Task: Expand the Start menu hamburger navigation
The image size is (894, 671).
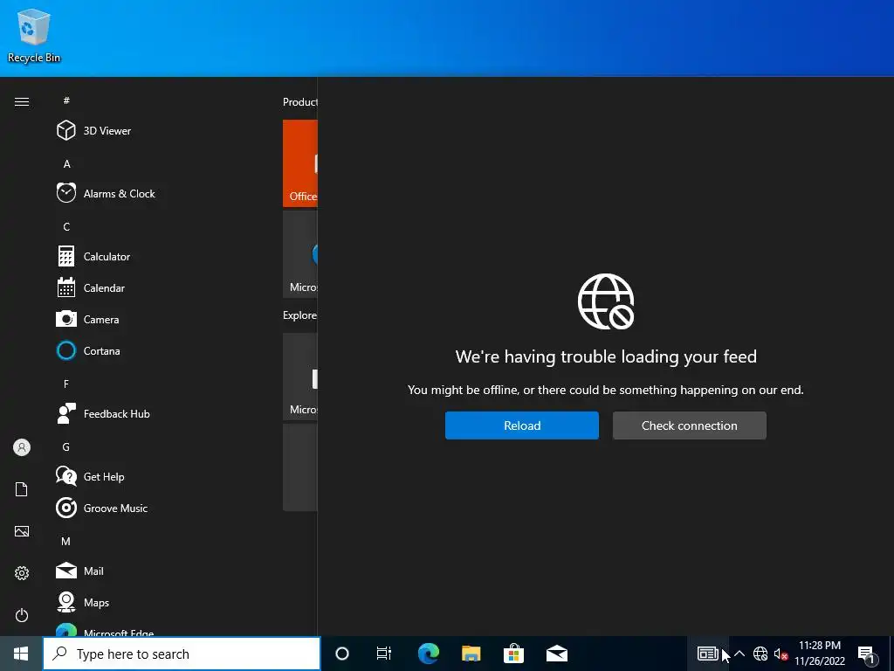Action: click(22, 101)
